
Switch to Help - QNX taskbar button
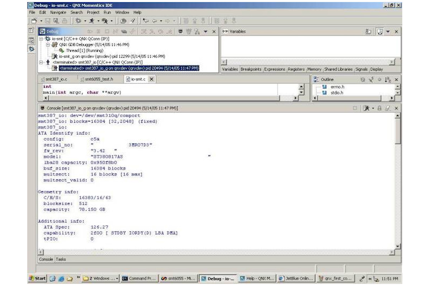coord(257,278)
